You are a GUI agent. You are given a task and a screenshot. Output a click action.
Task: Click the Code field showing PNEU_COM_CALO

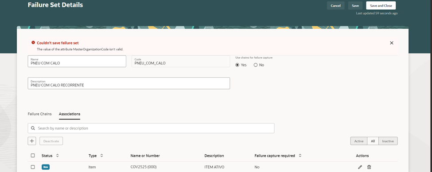click(181, 61)
